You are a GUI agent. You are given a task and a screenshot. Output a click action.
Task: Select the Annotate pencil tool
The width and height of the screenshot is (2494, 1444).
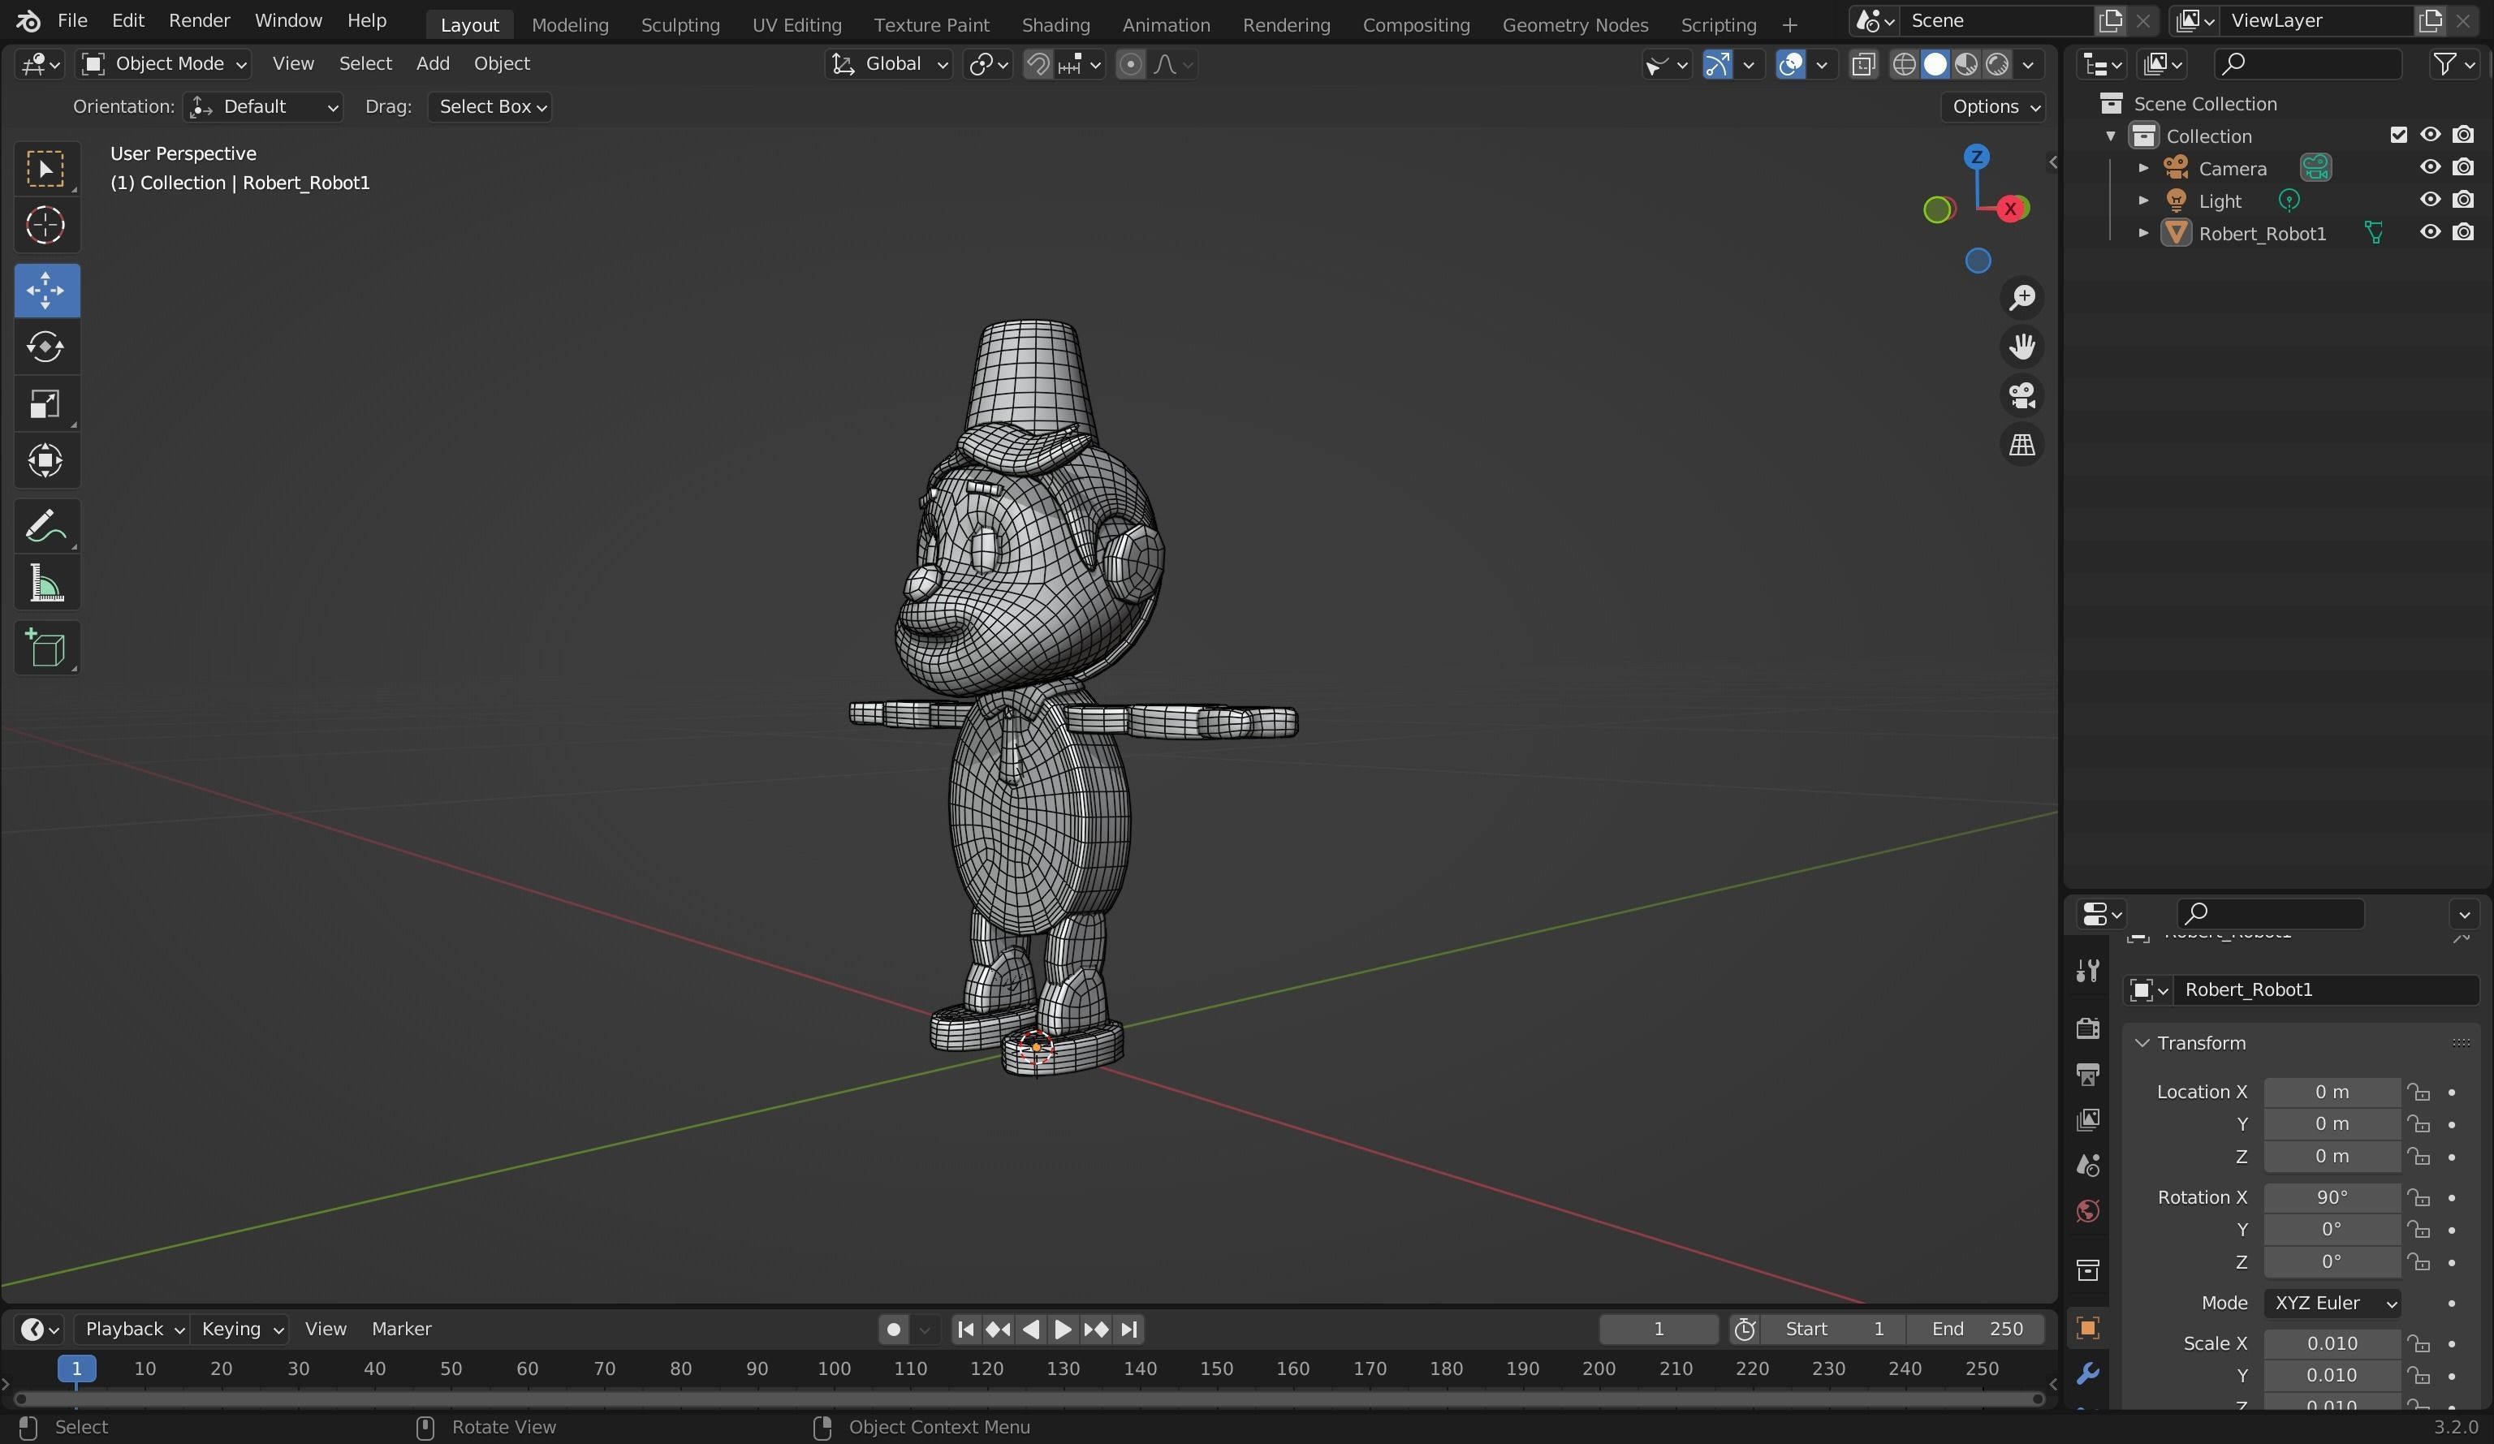(x=45, y=525)
